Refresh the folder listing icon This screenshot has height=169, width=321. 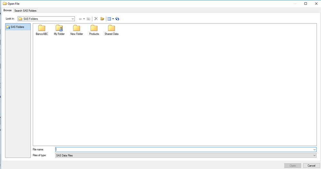point(117,19)
